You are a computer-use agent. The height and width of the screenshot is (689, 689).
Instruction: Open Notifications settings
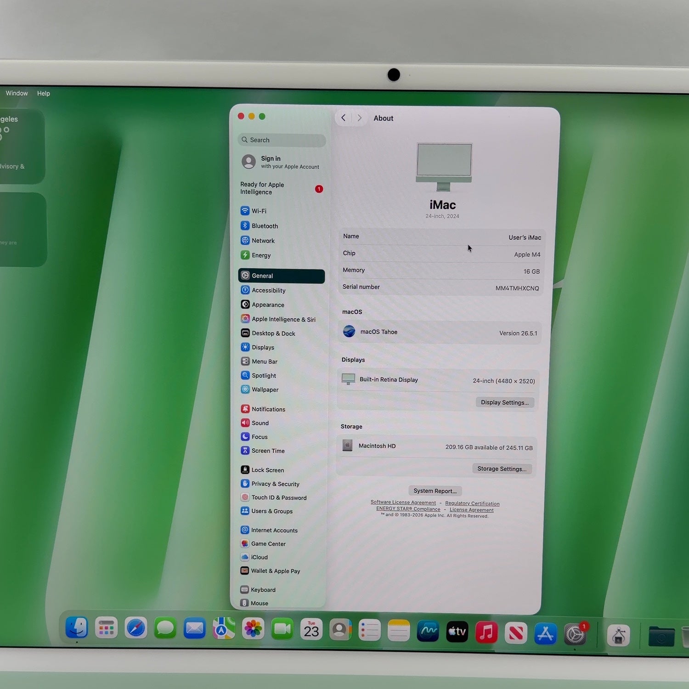click(263, 409)
